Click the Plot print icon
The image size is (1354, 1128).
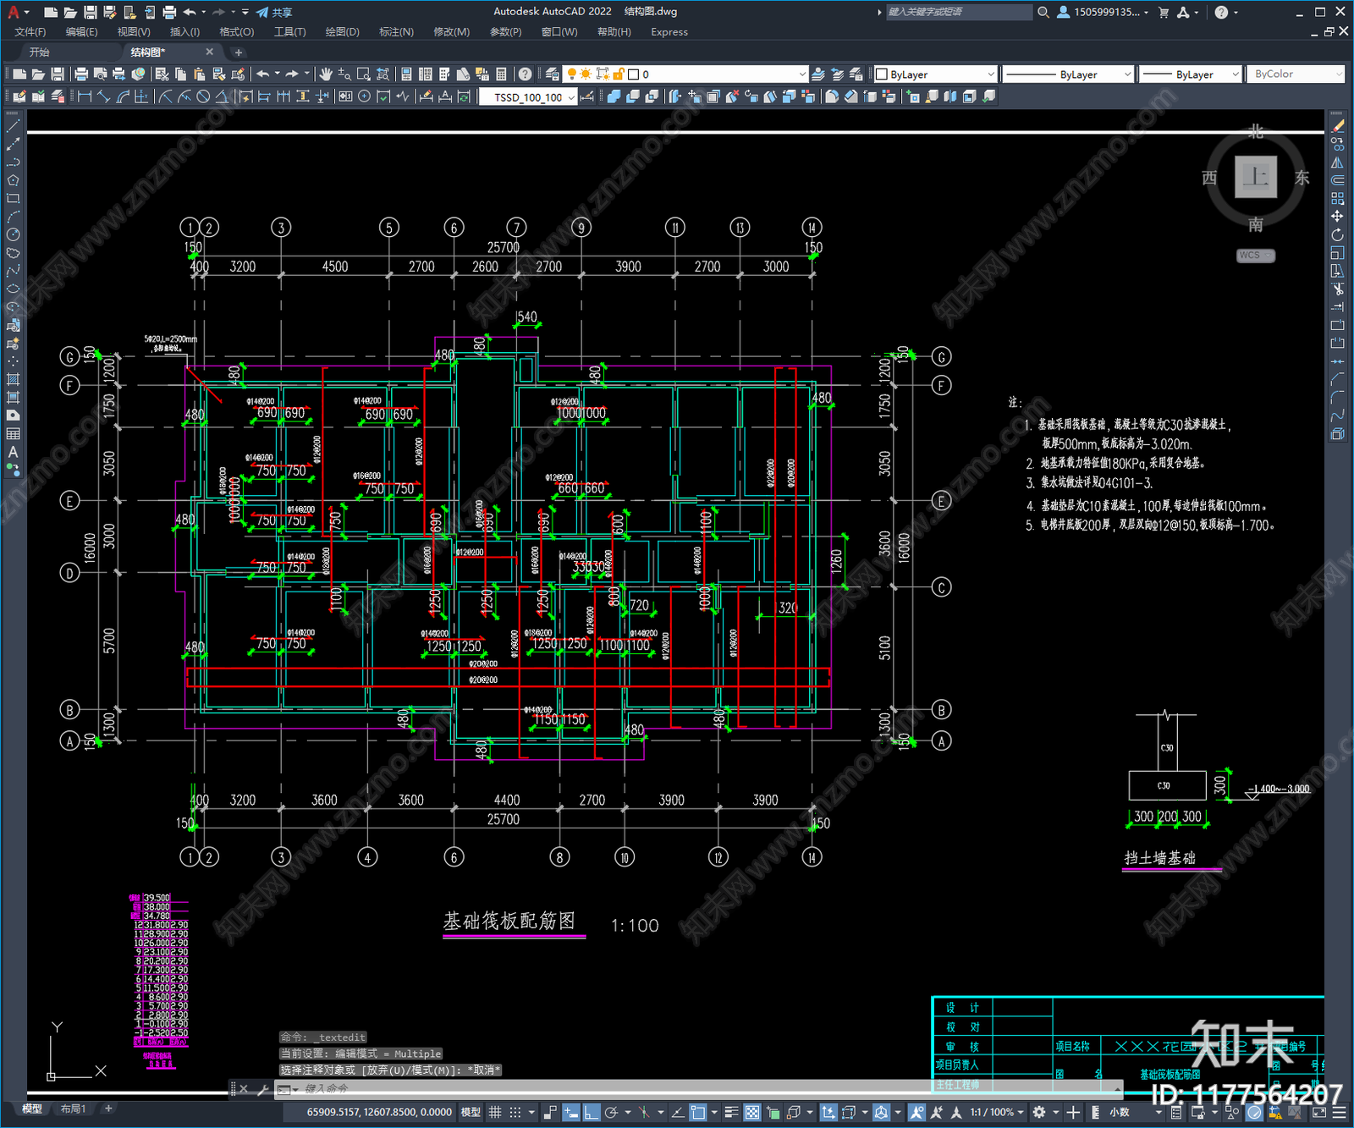(81, 74)
